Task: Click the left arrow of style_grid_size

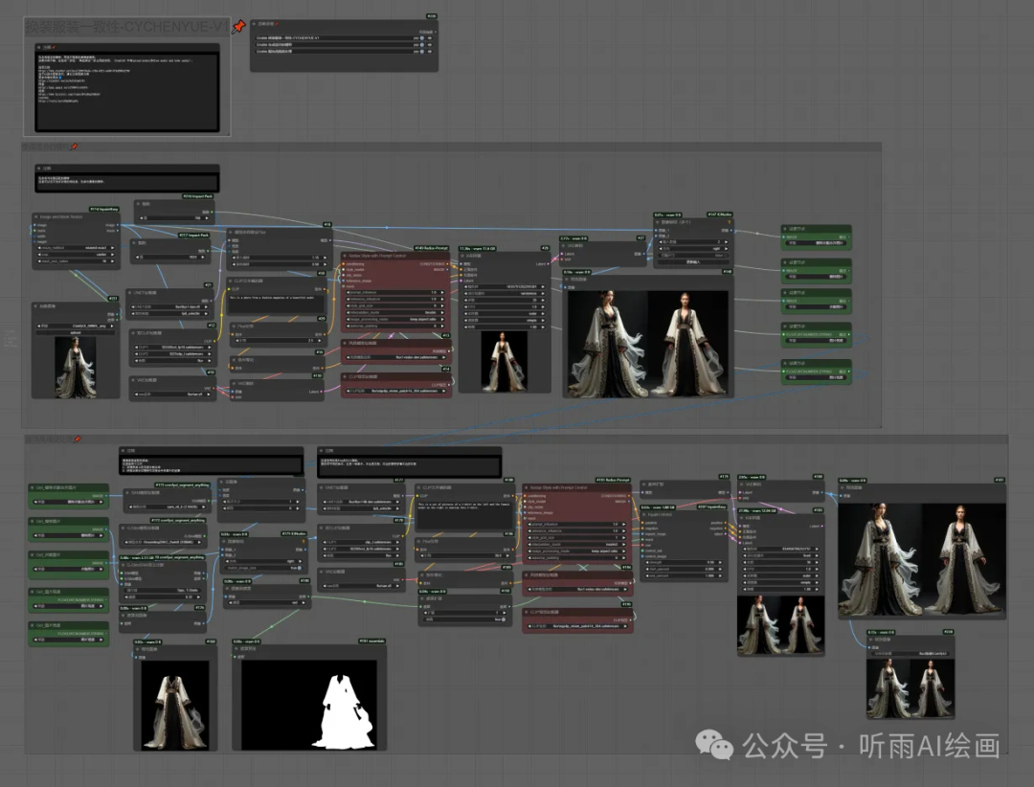Action: (x=348, y=305)
